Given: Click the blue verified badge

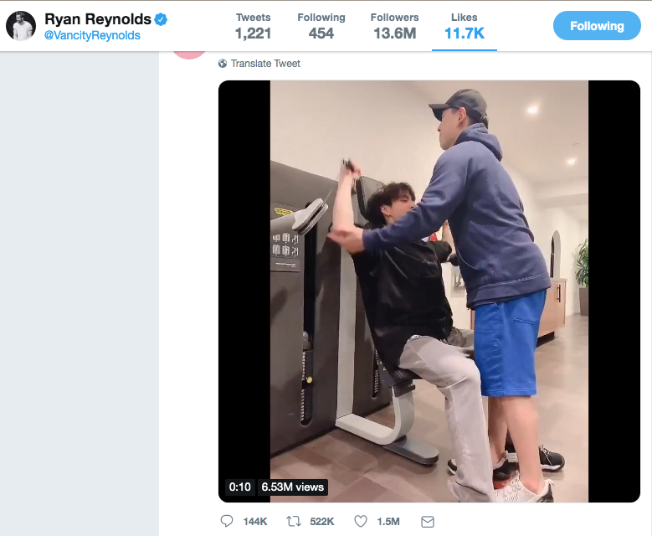Looking at the screenshot, I should pyautogui.click(x=161, y=19).
